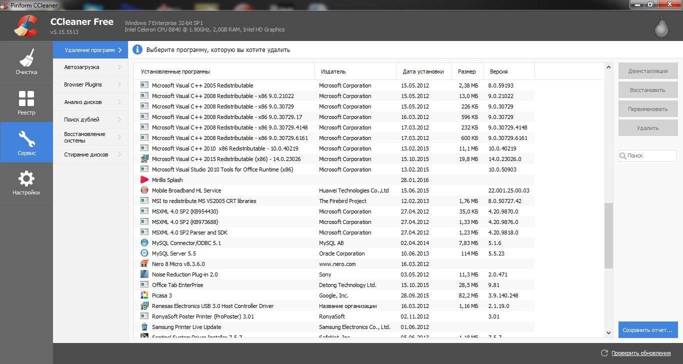
Task: Open the Настройки gear icon
Action: [x=26, y=179]
